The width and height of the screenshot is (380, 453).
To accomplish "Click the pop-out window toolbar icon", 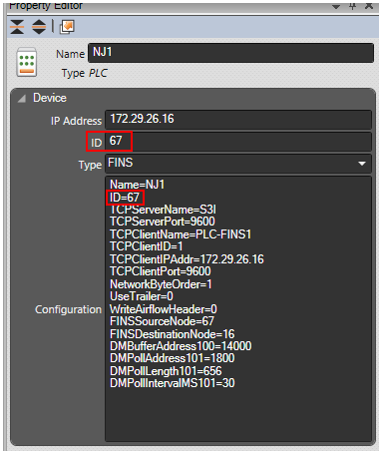I will coord(67,27).
